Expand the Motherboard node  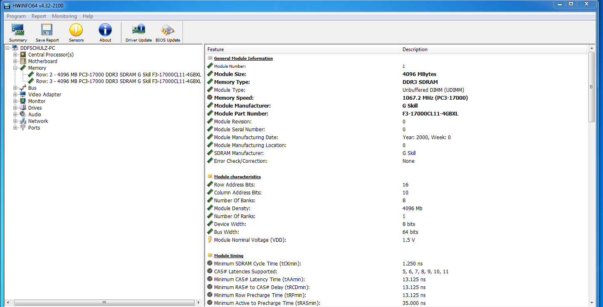click(15, 61)
